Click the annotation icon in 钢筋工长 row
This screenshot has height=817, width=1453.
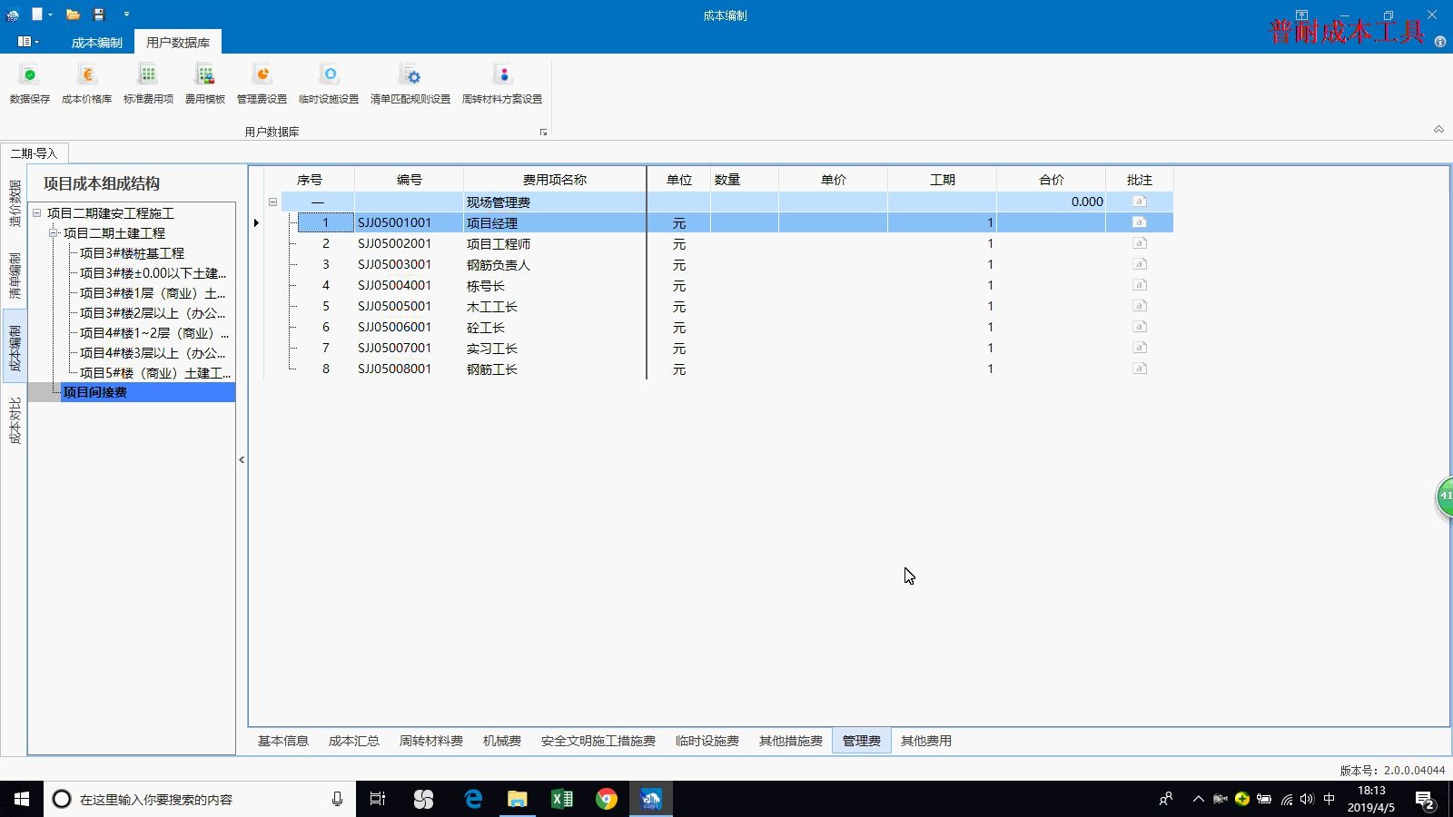coord(1140,369)
